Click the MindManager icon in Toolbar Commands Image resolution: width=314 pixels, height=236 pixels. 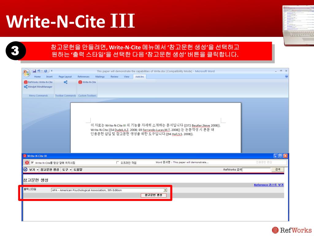[66, 82]
